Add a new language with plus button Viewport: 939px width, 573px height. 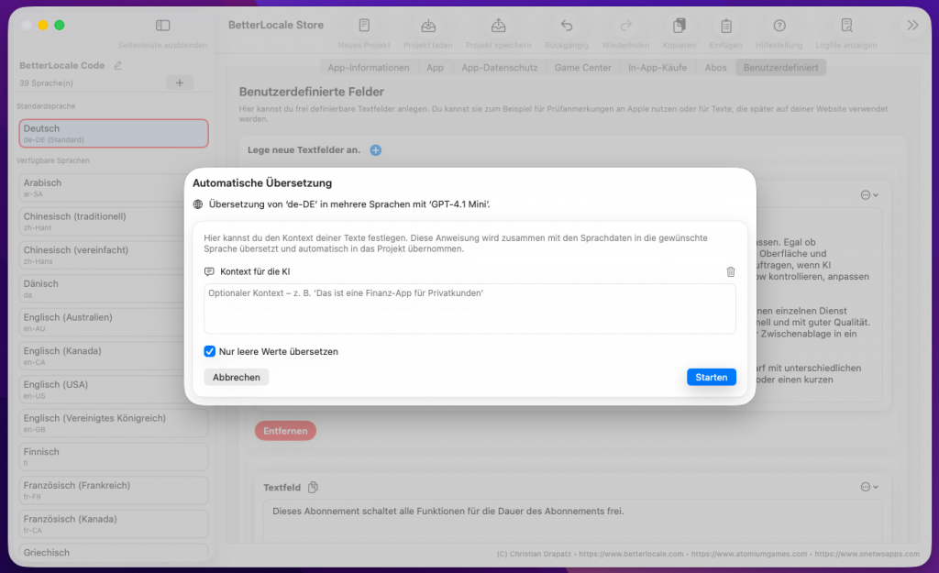tap(179, 83)
